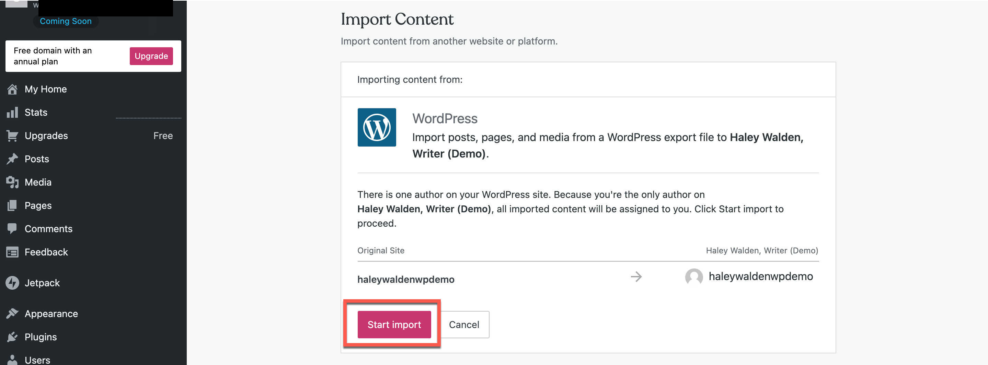
Task: Click the Posts pushpin icon
Action: click(x=12, y=159)
